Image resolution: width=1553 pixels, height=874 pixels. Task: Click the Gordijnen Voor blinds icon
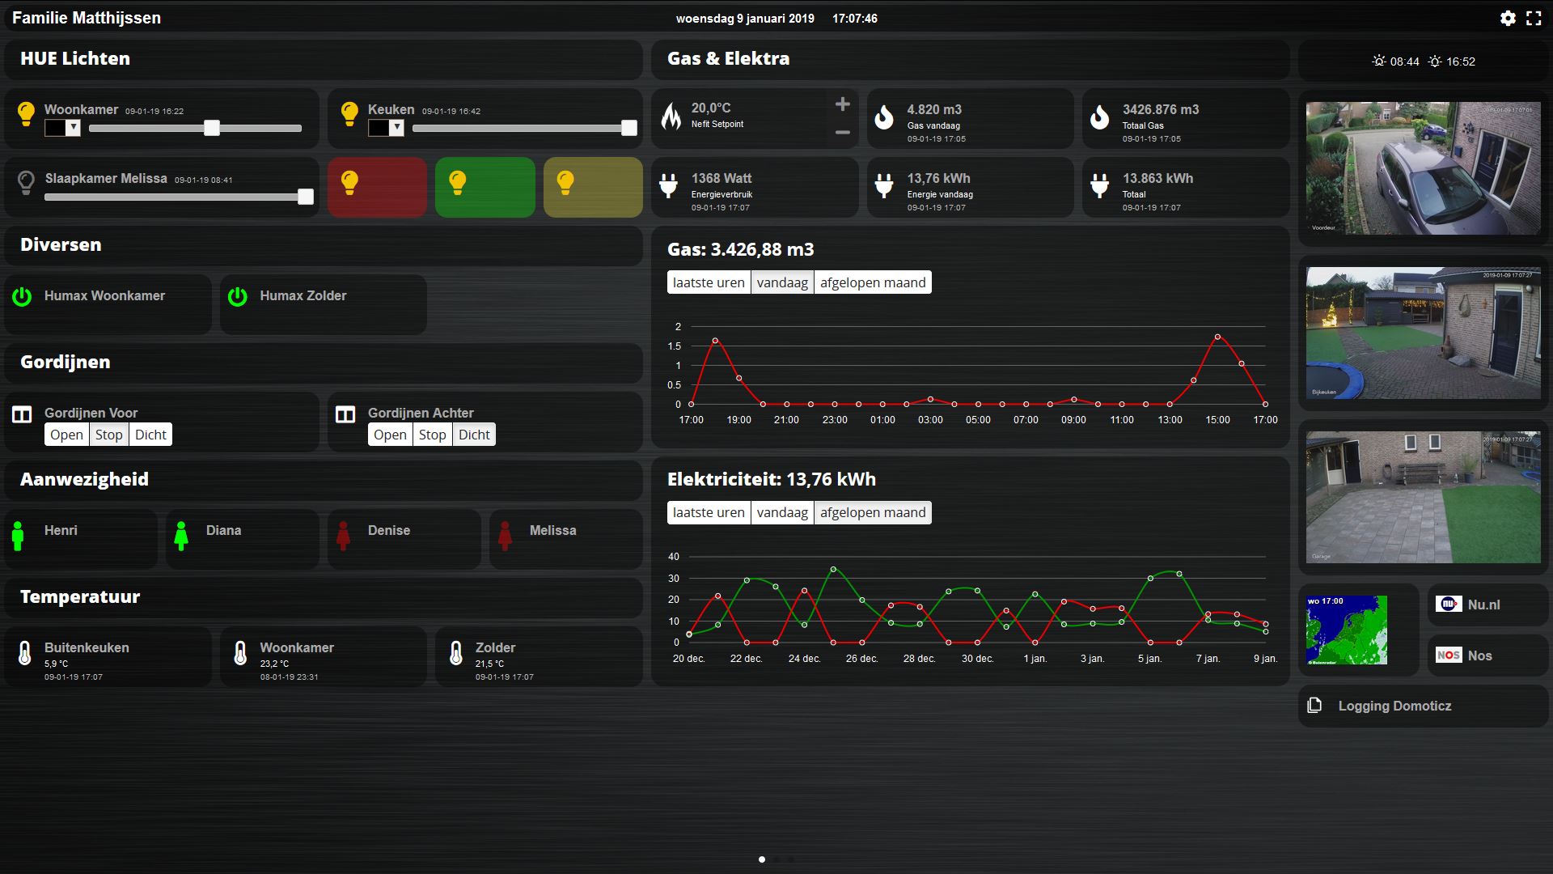[22, 415]
